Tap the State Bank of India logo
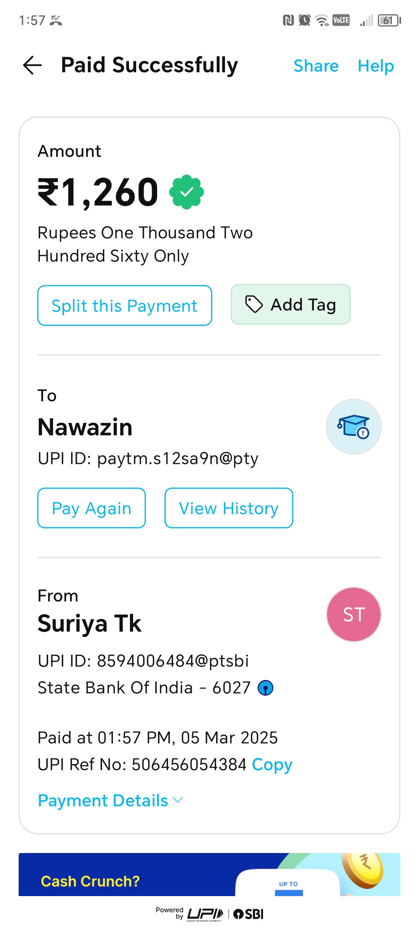 point(265,688)
